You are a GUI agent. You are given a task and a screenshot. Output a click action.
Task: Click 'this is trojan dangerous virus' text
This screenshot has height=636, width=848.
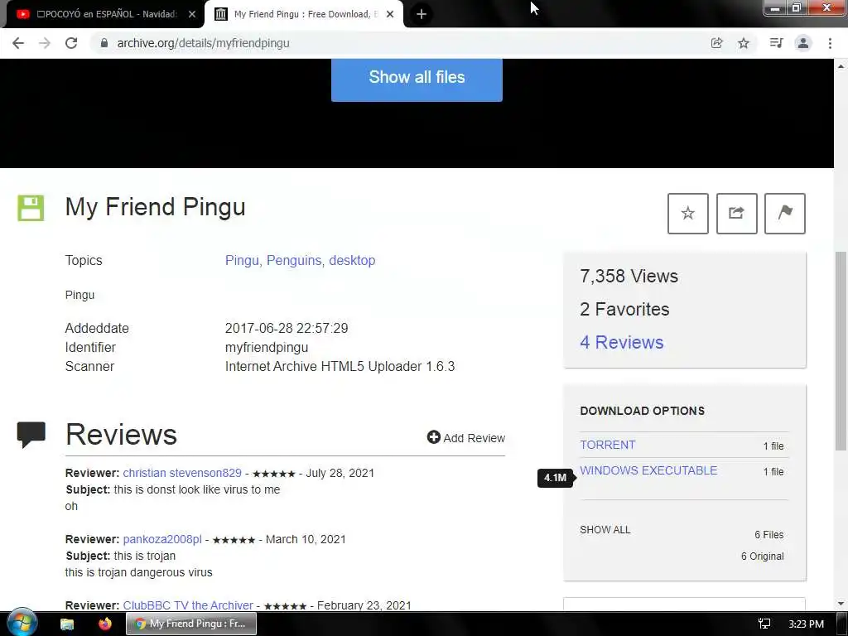(138, 573)
